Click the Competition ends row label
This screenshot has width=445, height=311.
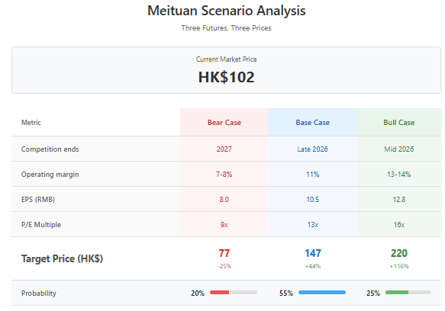pyautogui.click(x=50, y=149)
